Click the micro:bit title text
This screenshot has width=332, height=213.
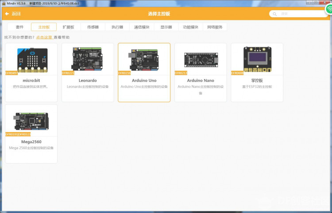[31, 80]
